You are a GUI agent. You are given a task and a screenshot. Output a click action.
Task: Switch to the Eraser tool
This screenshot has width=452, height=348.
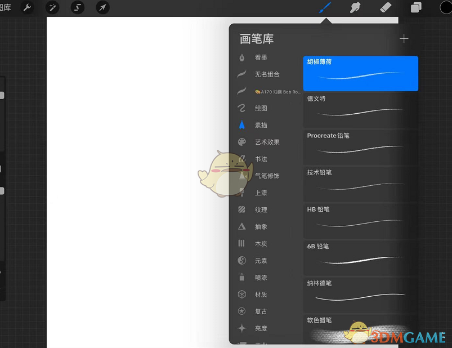386,7
